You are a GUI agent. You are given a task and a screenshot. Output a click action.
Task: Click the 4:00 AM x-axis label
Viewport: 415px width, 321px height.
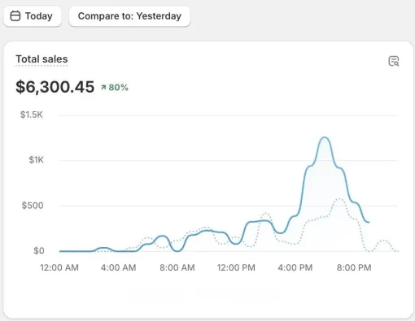118,267
